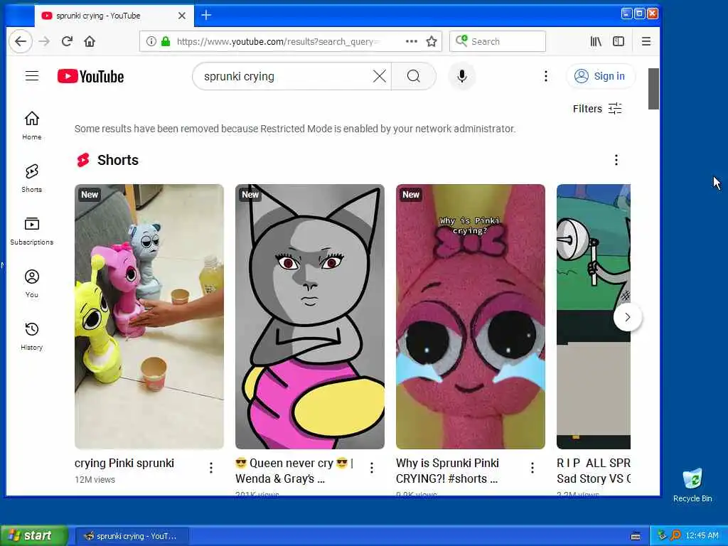Click the taskbar clock showing 12:45 AM

point(702,536)
